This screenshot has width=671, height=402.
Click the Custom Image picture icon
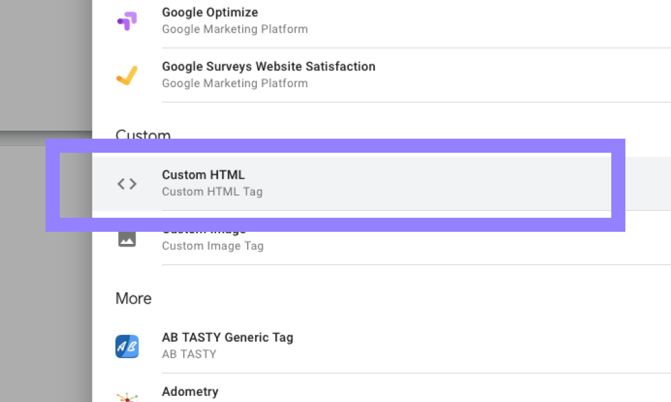click(x=127, y=239)
